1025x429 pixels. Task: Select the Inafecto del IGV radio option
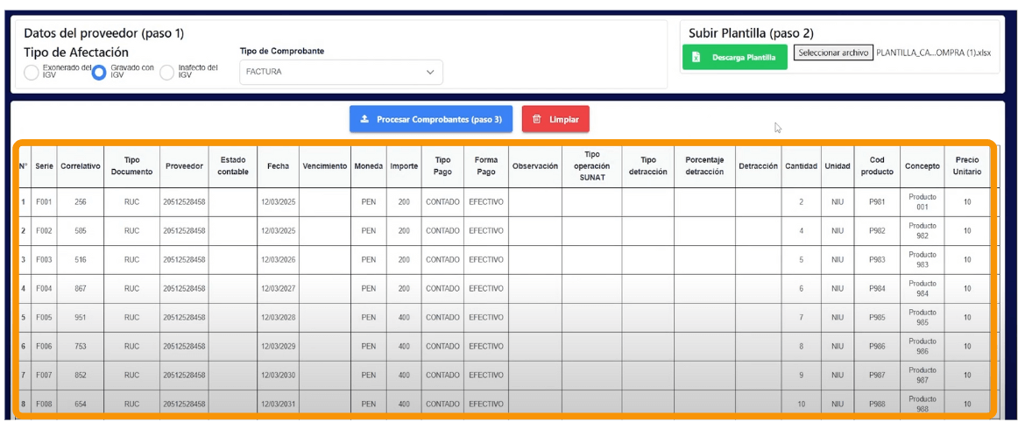tap(166, 73)
